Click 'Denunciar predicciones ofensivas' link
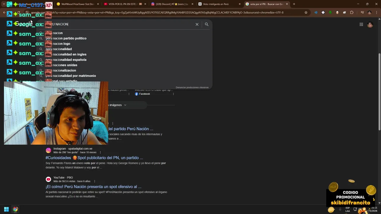Screen dimensions: 381x214 tap(192, 87)
